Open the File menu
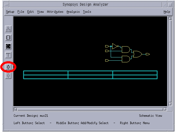Viewport: 175px width, 132px height. [21, 12]
